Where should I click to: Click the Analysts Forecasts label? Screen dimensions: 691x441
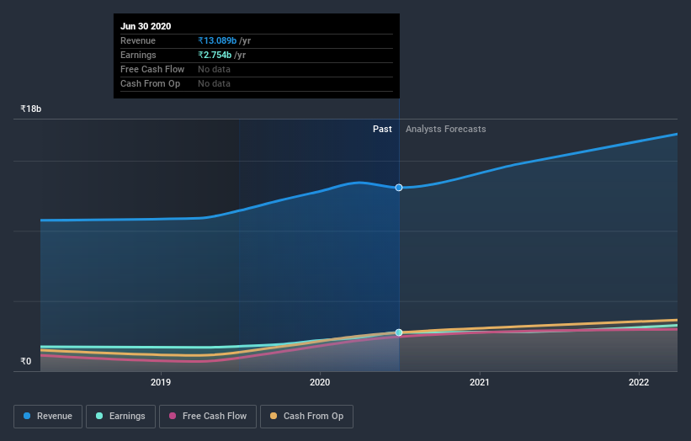[x=445, y=129]
